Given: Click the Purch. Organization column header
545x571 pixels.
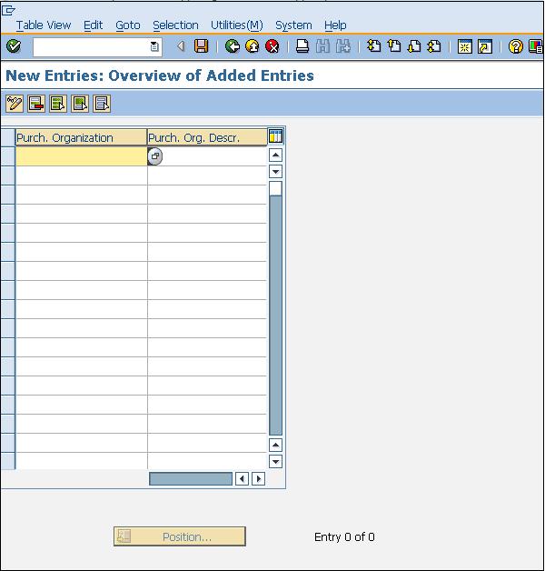Looking at the screenshot, I should (82, 137).
